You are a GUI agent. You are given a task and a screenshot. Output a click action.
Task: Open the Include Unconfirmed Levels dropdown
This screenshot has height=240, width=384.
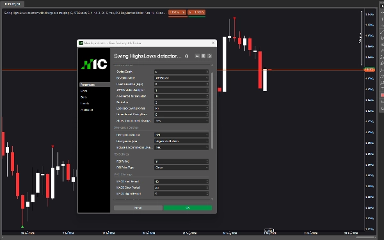click(x=181, y=147)
